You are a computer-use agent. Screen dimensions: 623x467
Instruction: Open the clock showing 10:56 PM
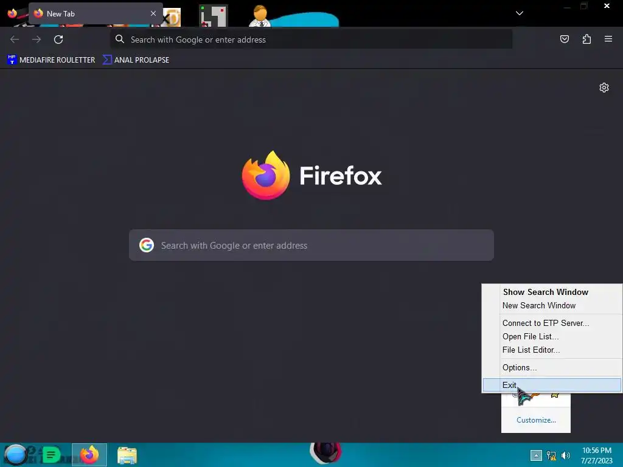596,455
